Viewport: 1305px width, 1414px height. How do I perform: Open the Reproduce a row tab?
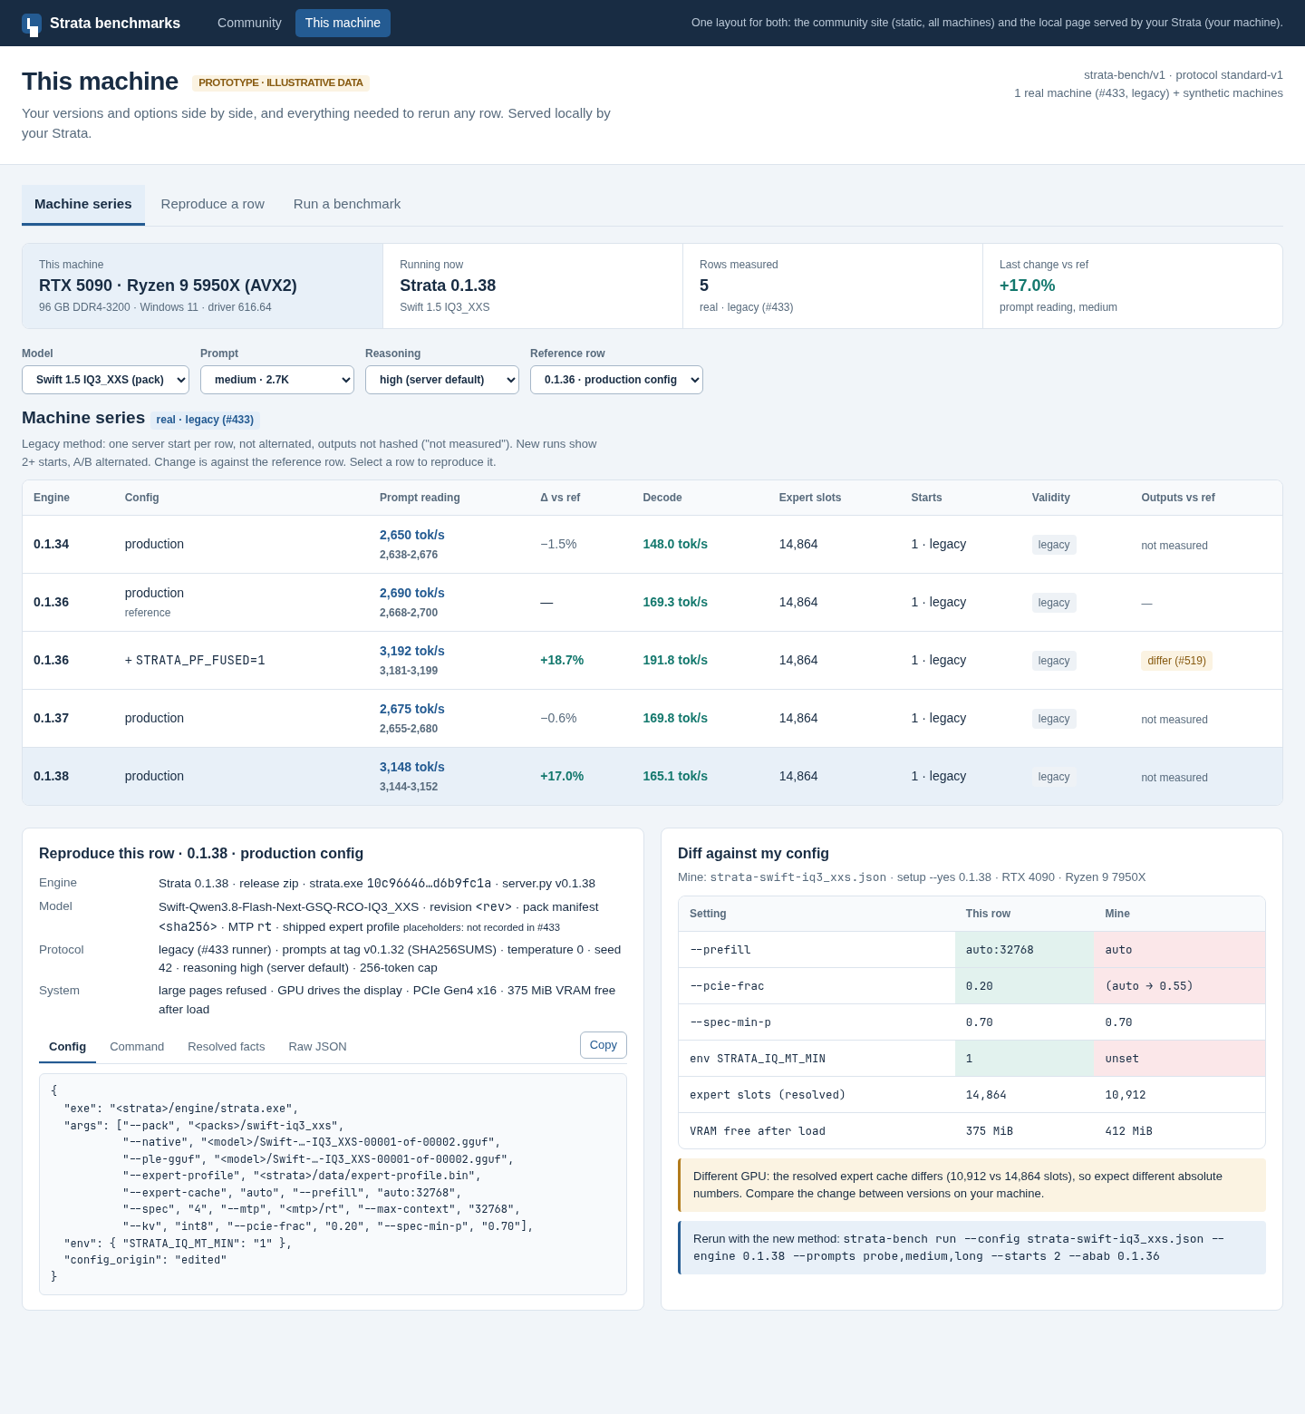[213, 204]
